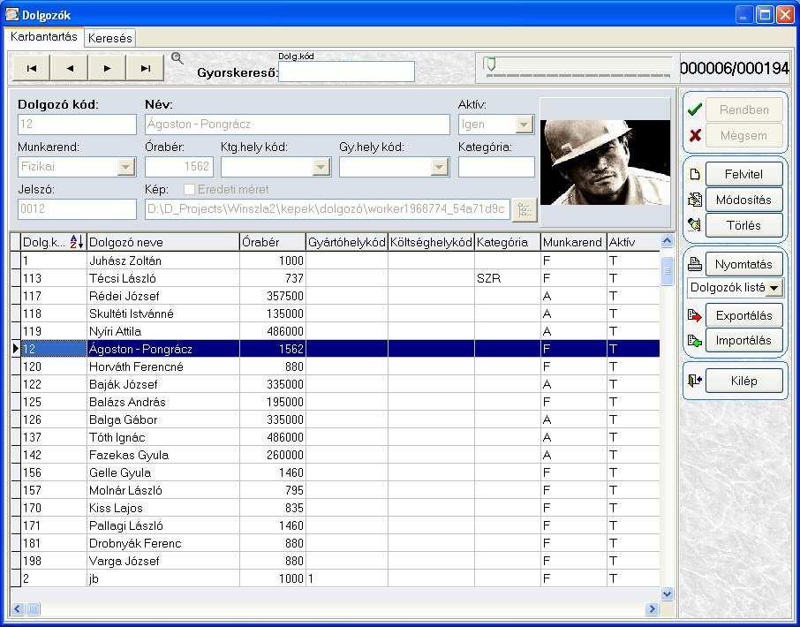Click the Dolgozók window title icon

[x=11, y=14]
